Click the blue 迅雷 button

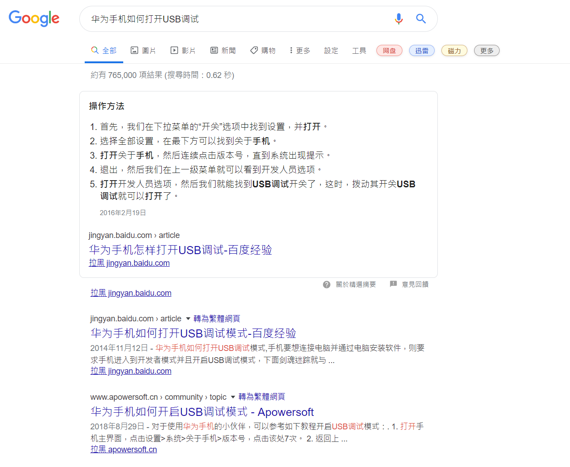(x=422, y=51)
